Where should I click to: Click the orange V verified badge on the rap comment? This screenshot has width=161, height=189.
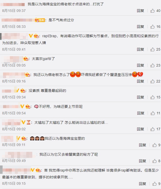tap(31, 36)
